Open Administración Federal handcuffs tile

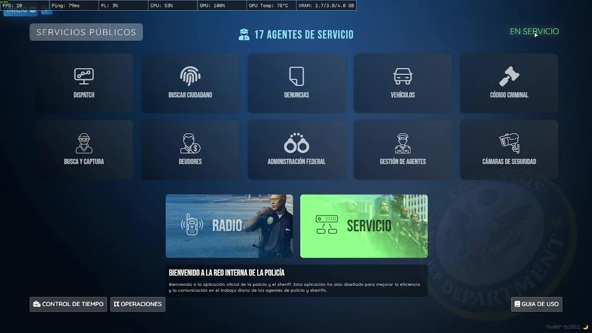pyautogui.click(x=296, y=150)
